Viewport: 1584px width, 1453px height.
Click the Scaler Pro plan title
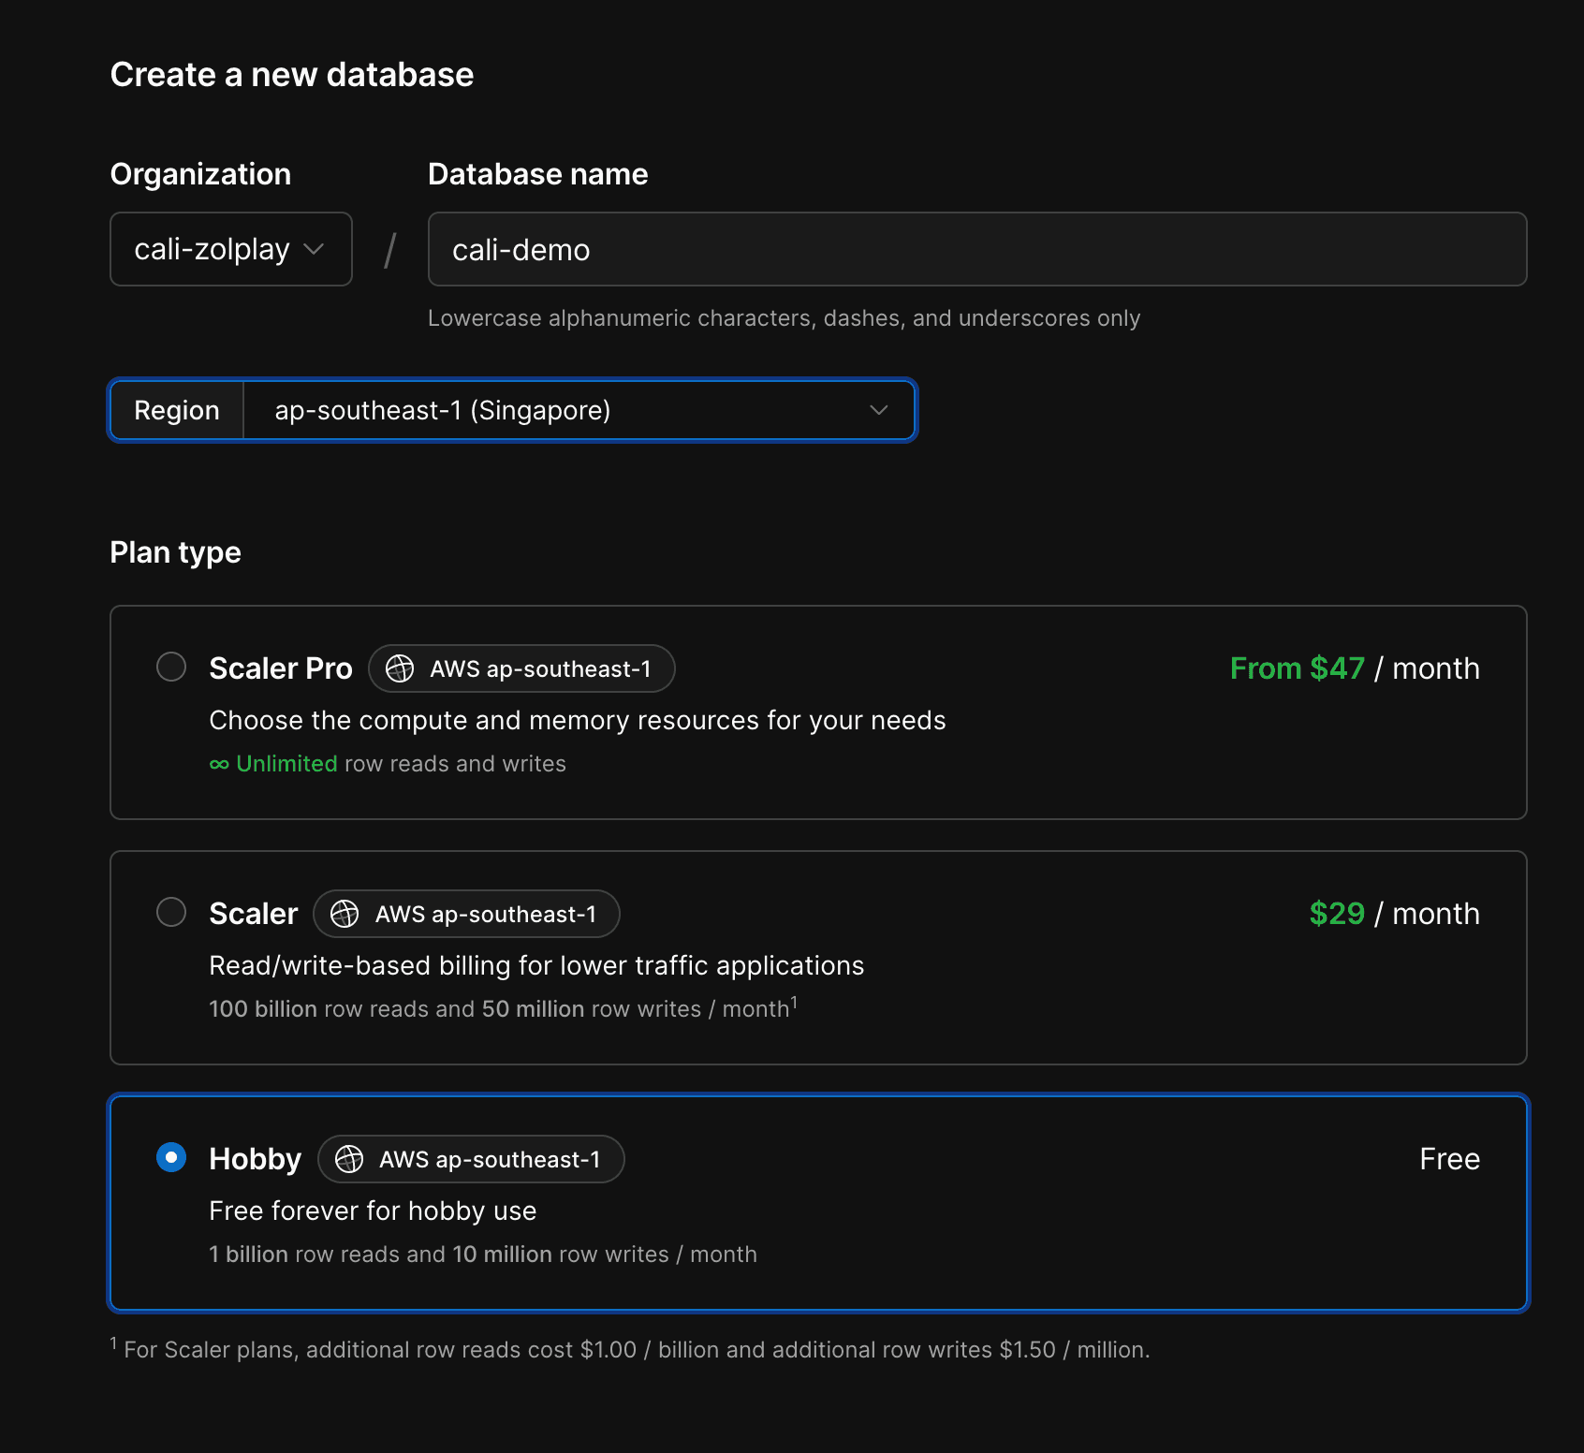click(280, 668)
